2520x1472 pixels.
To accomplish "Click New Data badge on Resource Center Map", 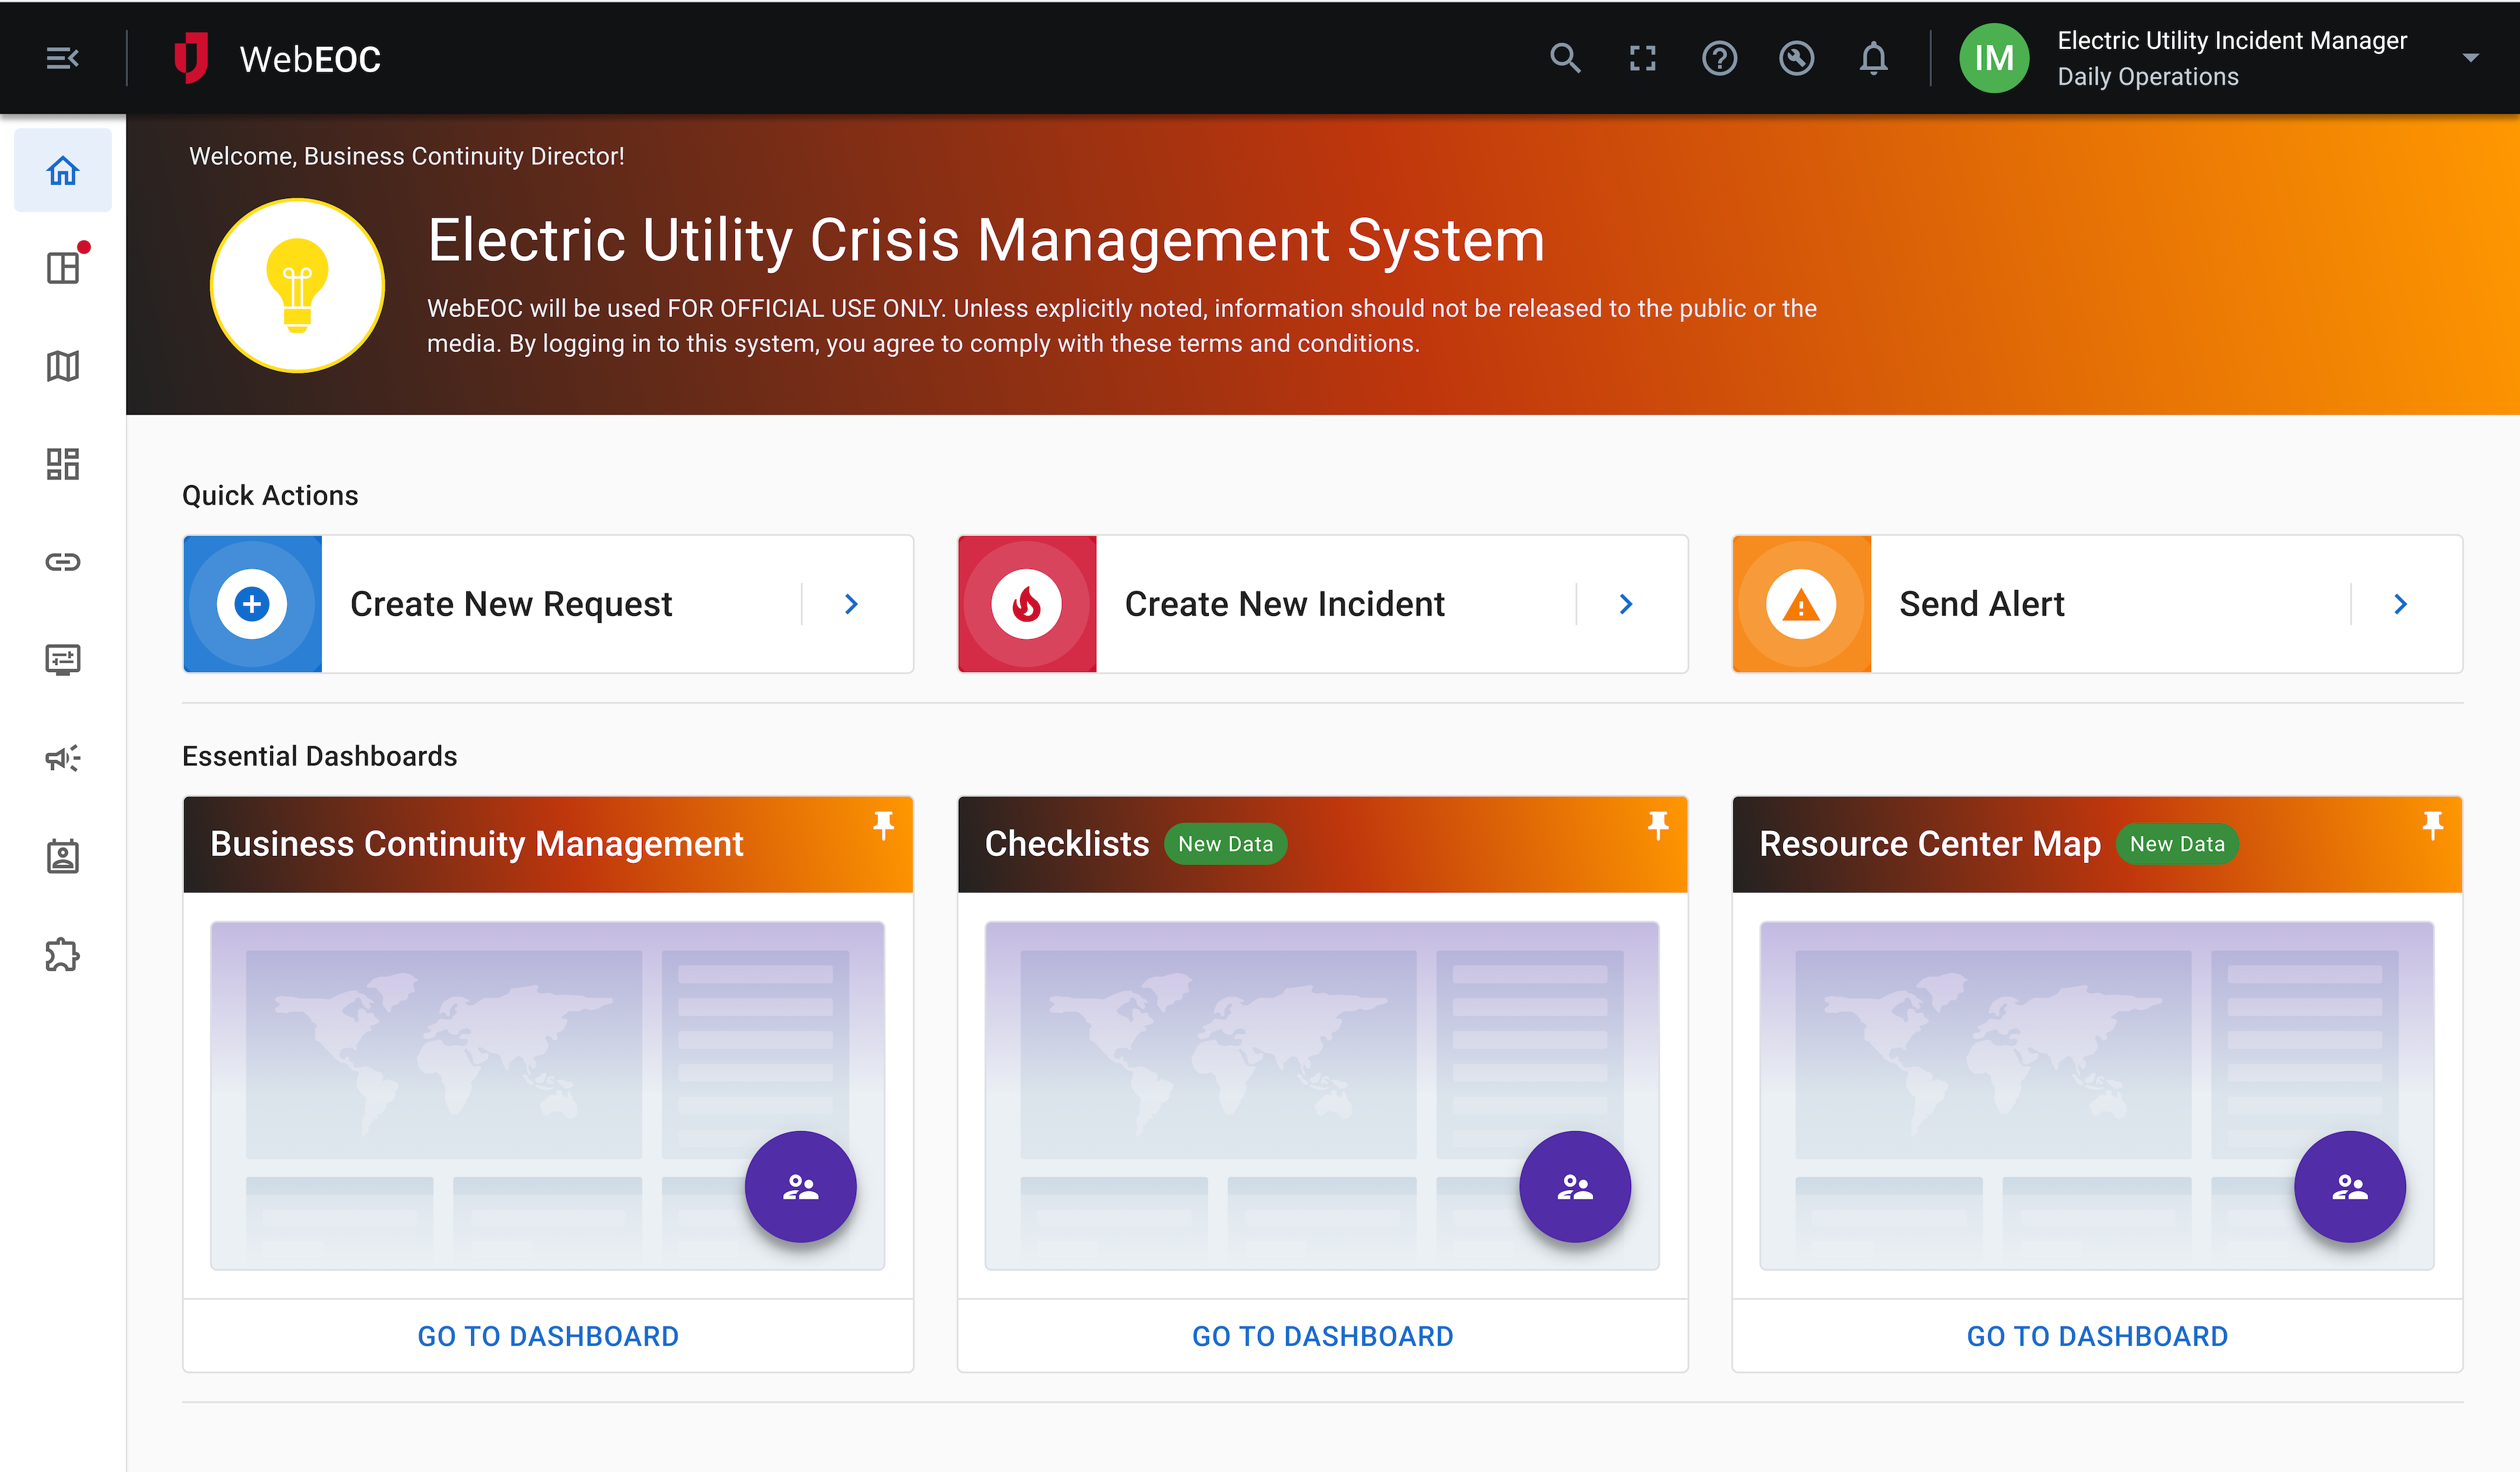I will point(2176,844).
